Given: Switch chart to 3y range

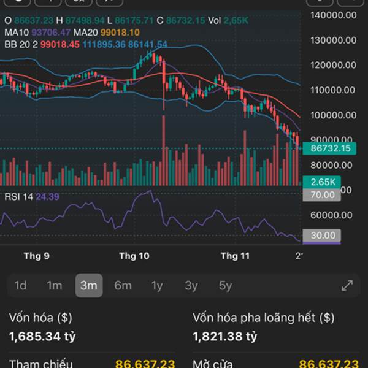Looking at the screenshot, I should coord(191,285).
